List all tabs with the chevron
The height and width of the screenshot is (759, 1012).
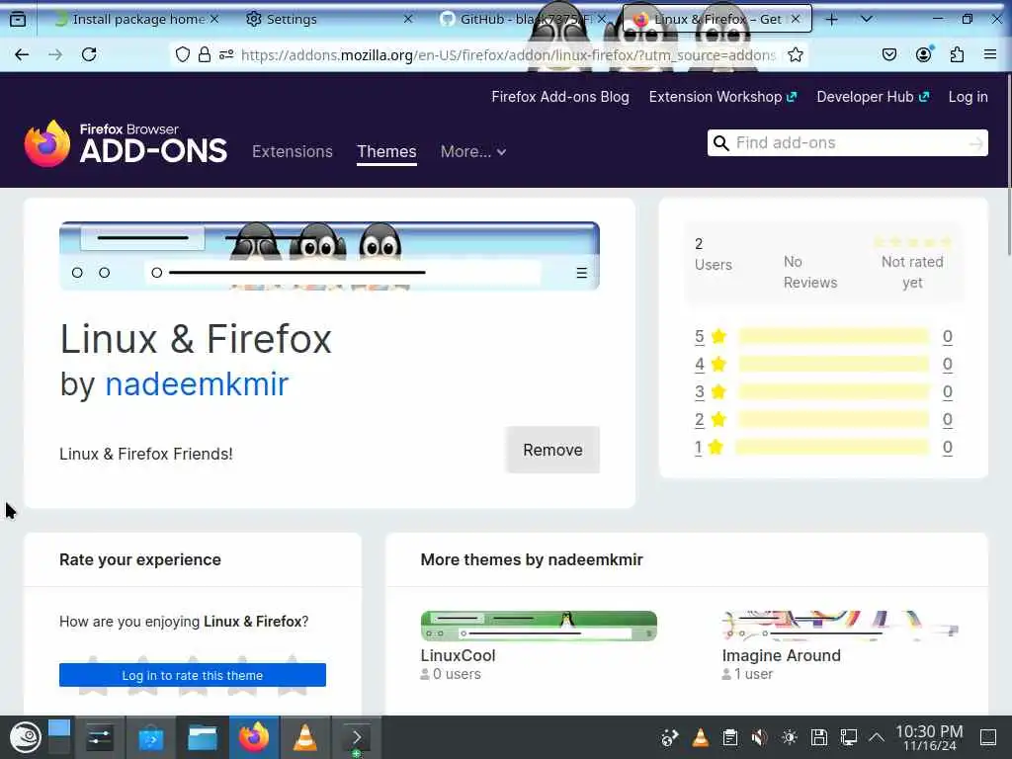coord(866,20)
